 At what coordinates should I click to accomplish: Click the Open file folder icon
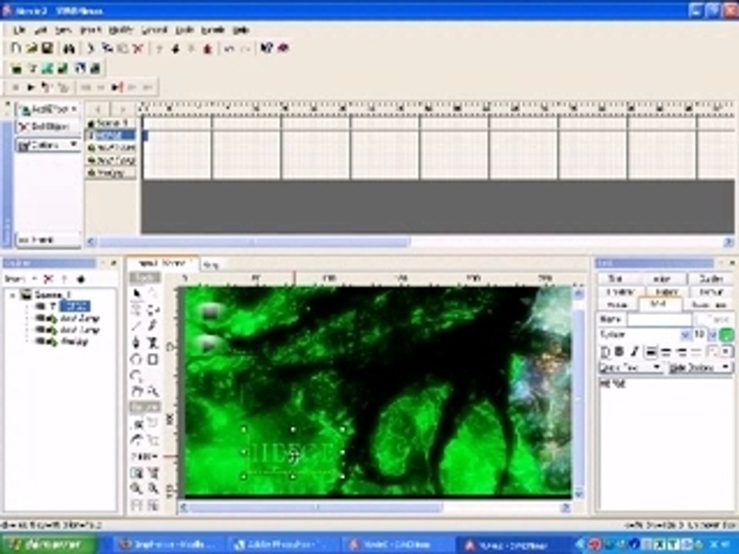(32, 48)
